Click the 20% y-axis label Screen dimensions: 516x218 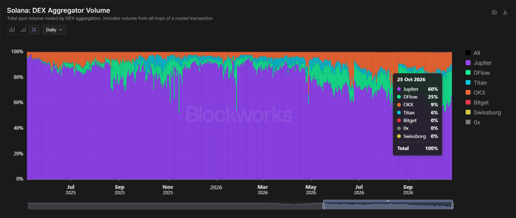[18, 153]
